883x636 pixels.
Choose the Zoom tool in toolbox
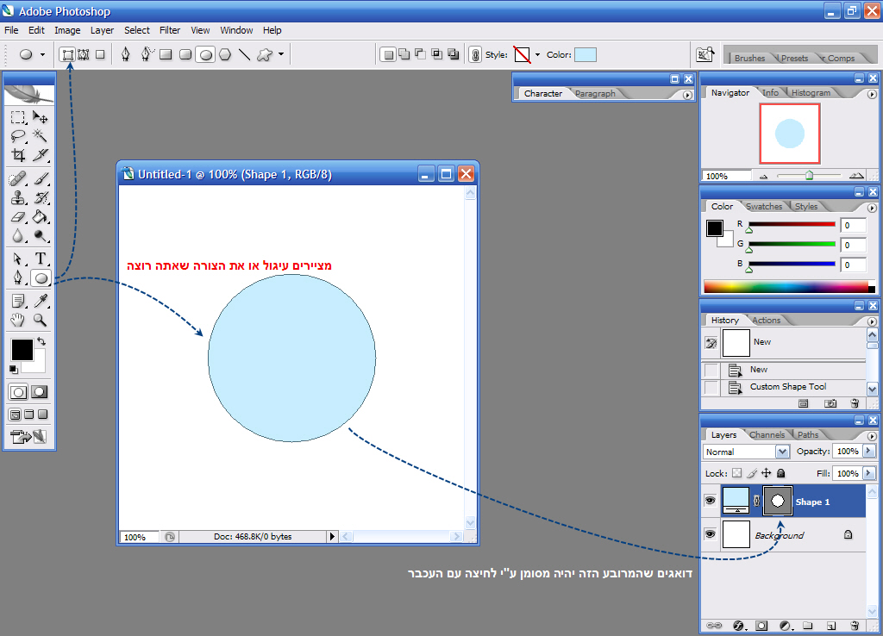[x=41, y=320]
